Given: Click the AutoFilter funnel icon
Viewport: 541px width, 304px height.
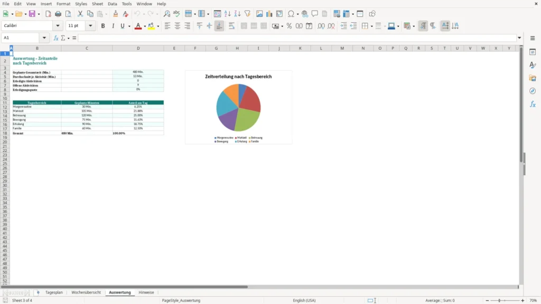Looking at the screenshot, I should point(247,14).
